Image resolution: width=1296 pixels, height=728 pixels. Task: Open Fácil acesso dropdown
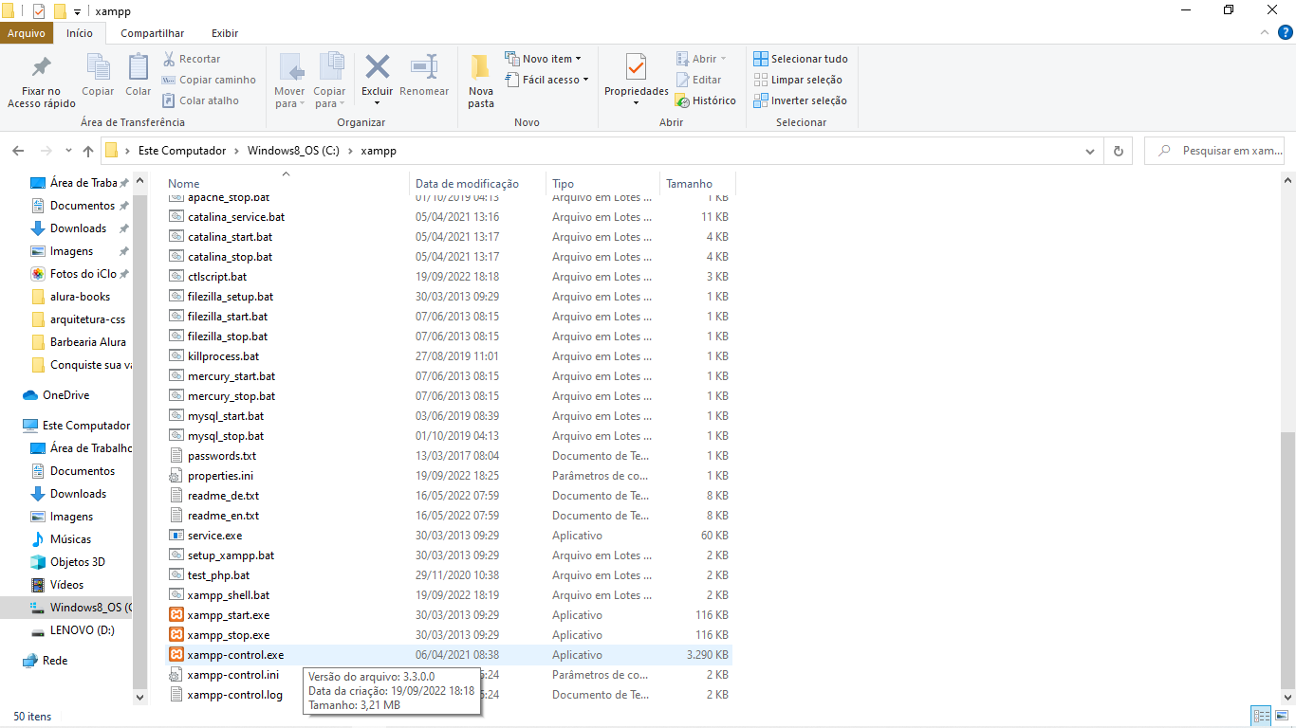click(x=546, y=80)
